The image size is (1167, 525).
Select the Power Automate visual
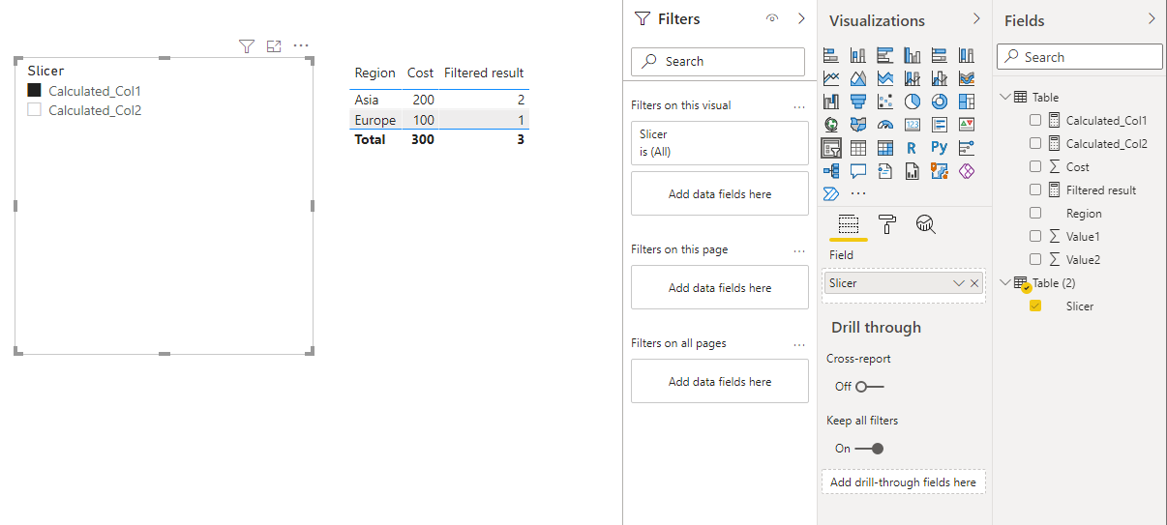point(831,193)
